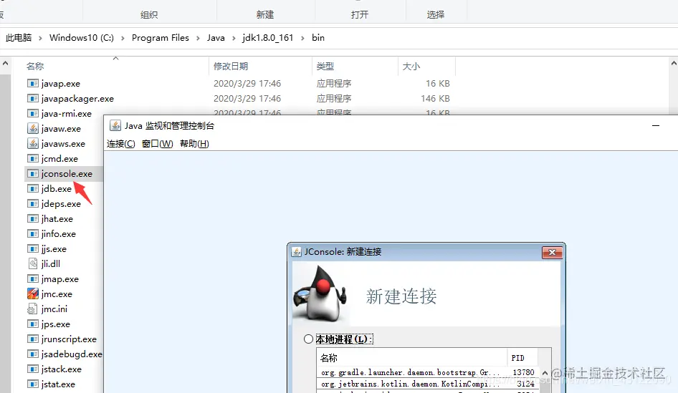Click the jmc.ini settings file icon

coord(32,309)
